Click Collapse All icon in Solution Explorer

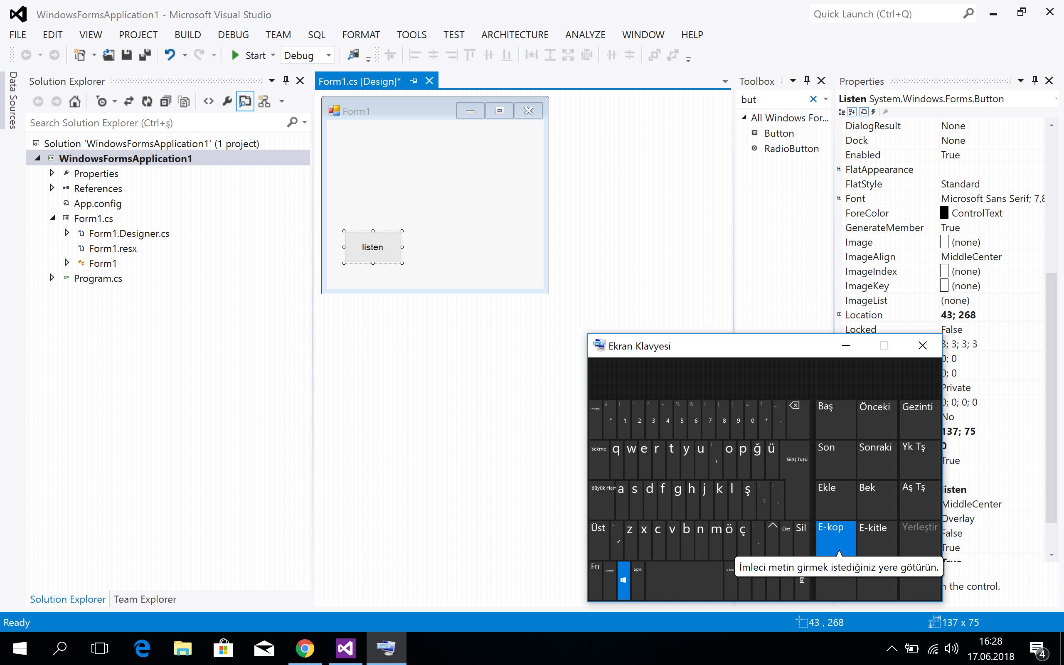165,101
